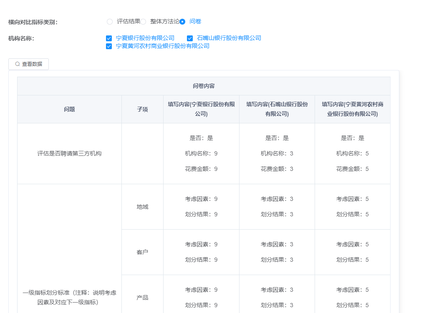Click 考虑因素：3 in 产品 row

277,290
